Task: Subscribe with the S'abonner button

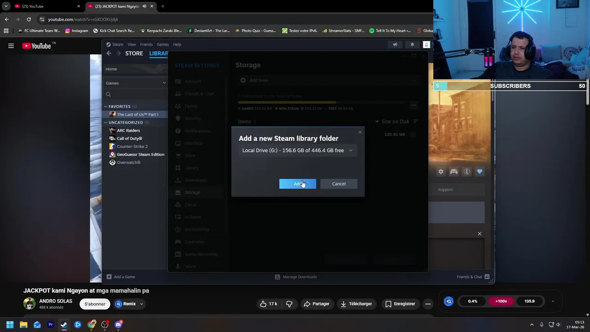Action: [95, 304]
